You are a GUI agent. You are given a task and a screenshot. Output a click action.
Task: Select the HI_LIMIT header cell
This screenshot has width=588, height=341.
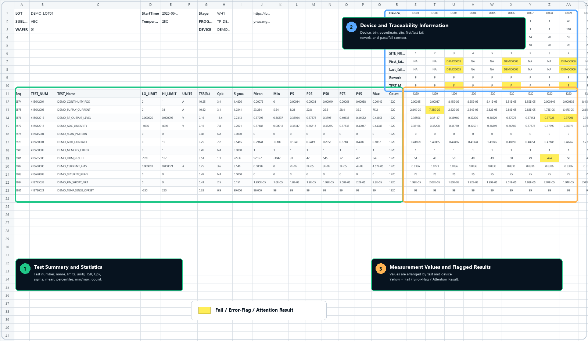point(171,94)
